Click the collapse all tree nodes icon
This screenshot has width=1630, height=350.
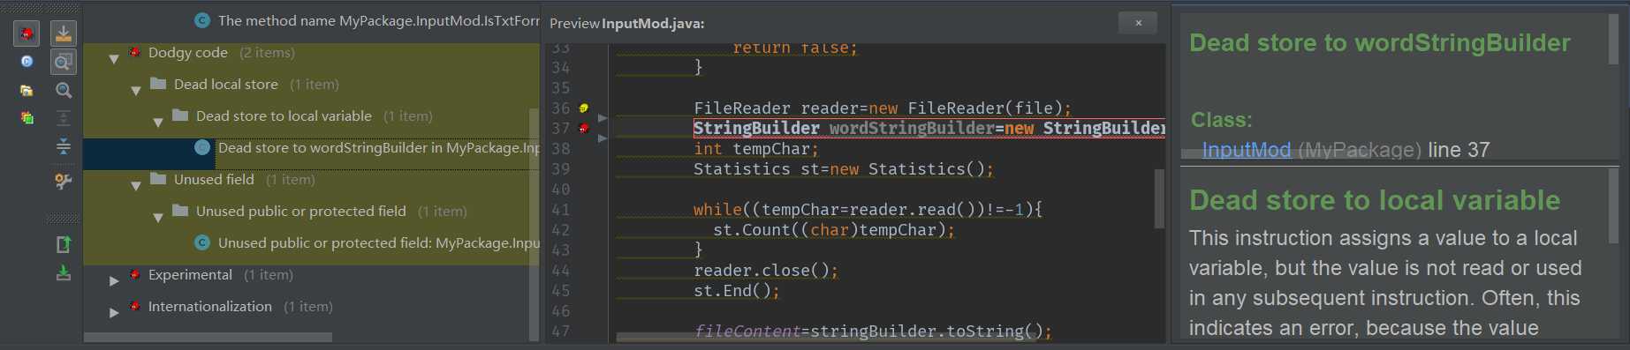point(64,146)
